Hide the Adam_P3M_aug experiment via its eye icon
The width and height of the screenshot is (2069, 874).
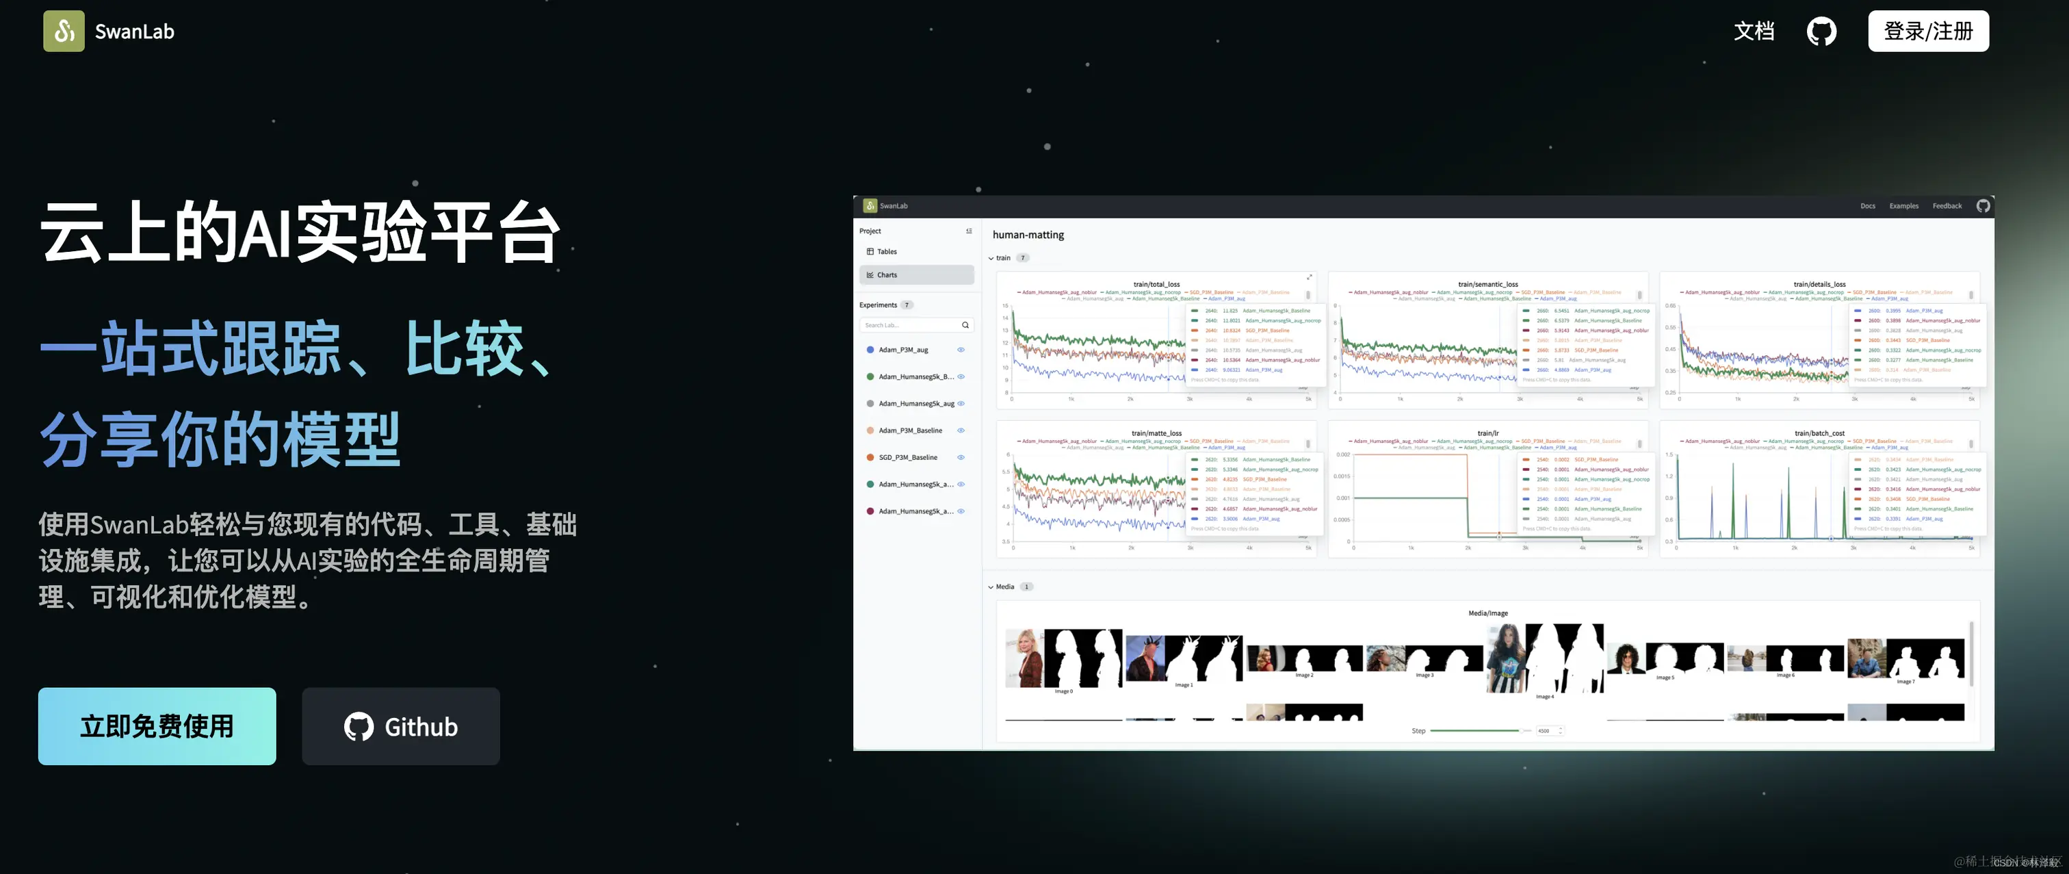961,350
